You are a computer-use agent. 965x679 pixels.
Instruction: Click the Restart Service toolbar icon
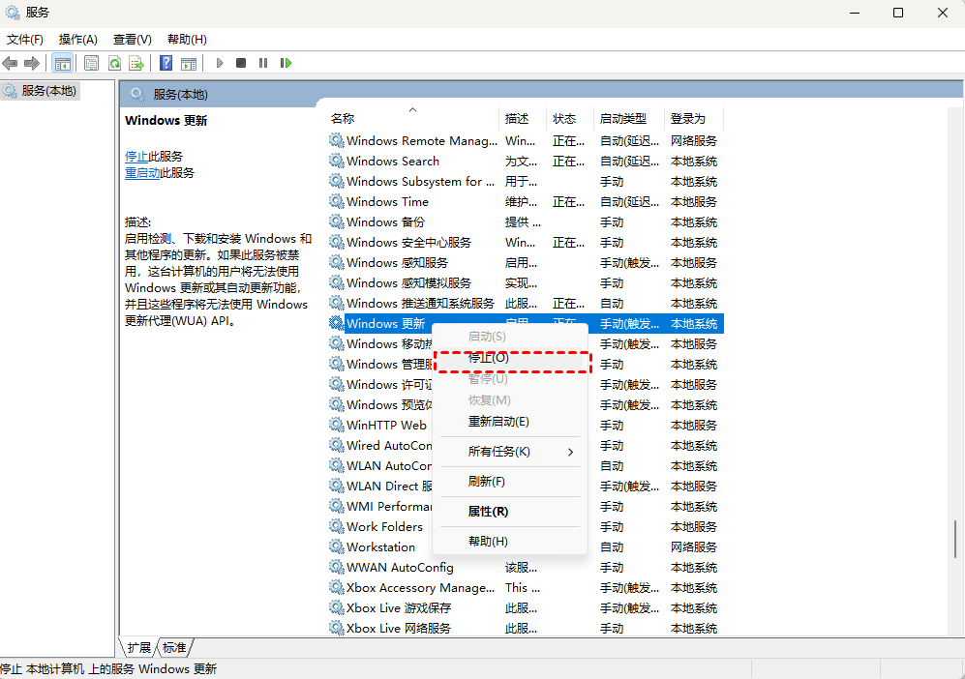pos(286,63)
